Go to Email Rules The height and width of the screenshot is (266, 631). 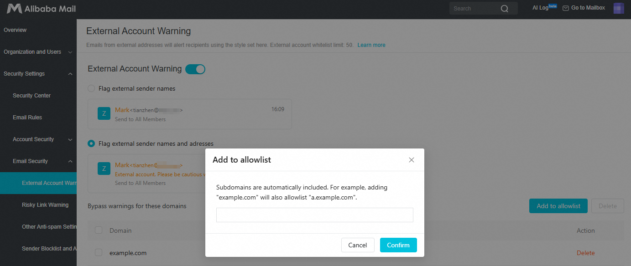pos(27,118)
